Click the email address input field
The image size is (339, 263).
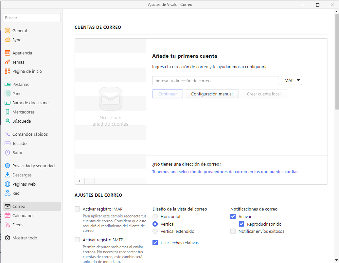215,81
